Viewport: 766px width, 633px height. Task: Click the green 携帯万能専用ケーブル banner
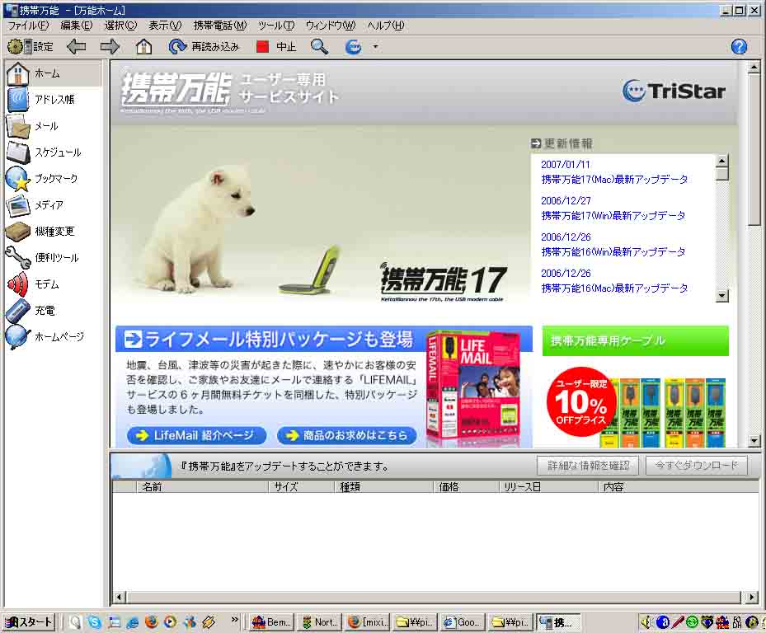pyautogui.click(x=635, y=341)
